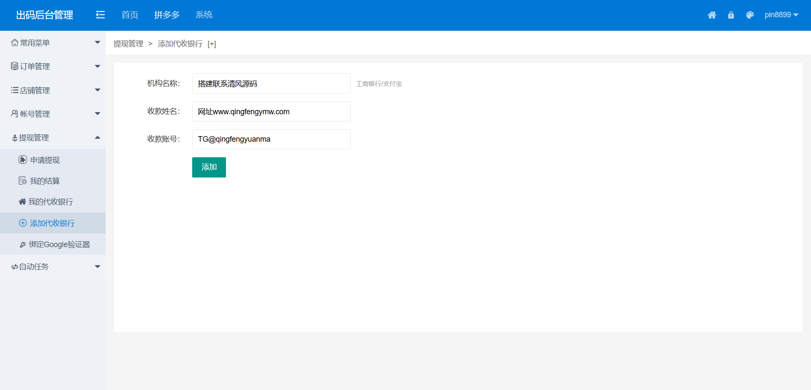Click the house icon beside 我的代收银行
Image resolution: width=811 pixels, height=390 pixels.
(x=22, y=202)
